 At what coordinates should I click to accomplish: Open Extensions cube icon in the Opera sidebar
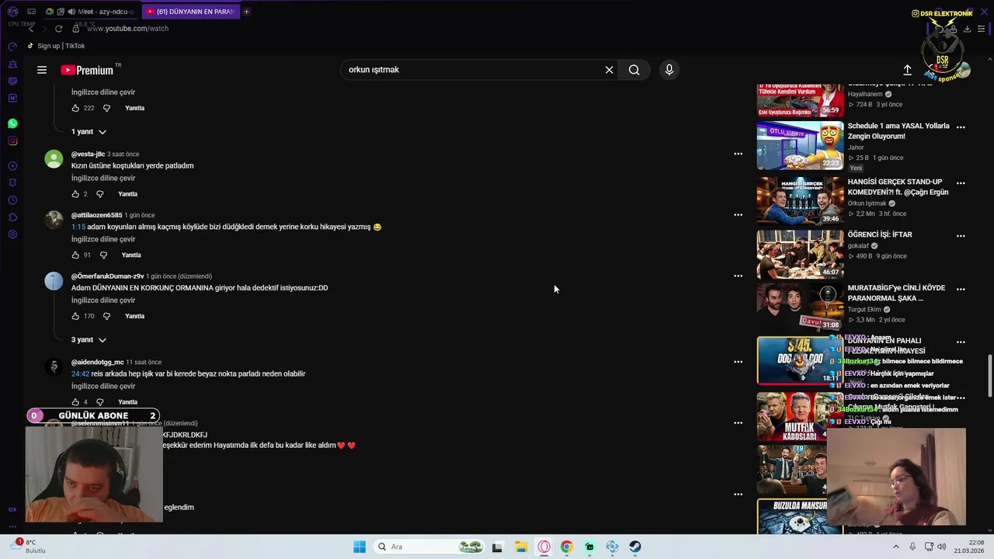coord(12,217)
